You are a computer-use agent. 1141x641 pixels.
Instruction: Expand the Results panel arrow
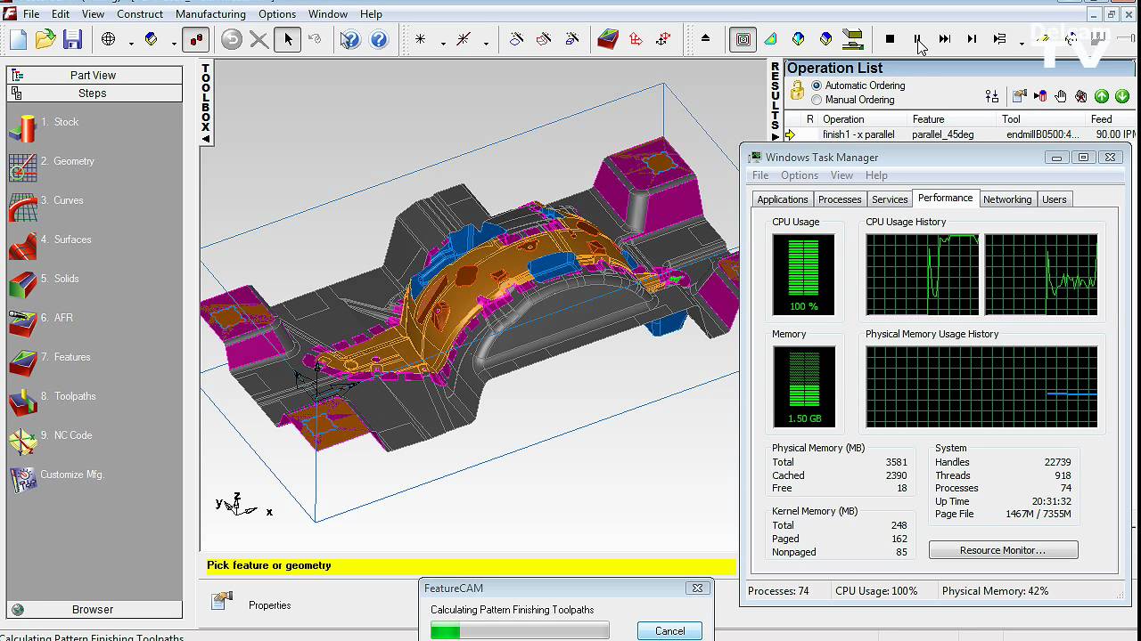(x=775, y=136)
